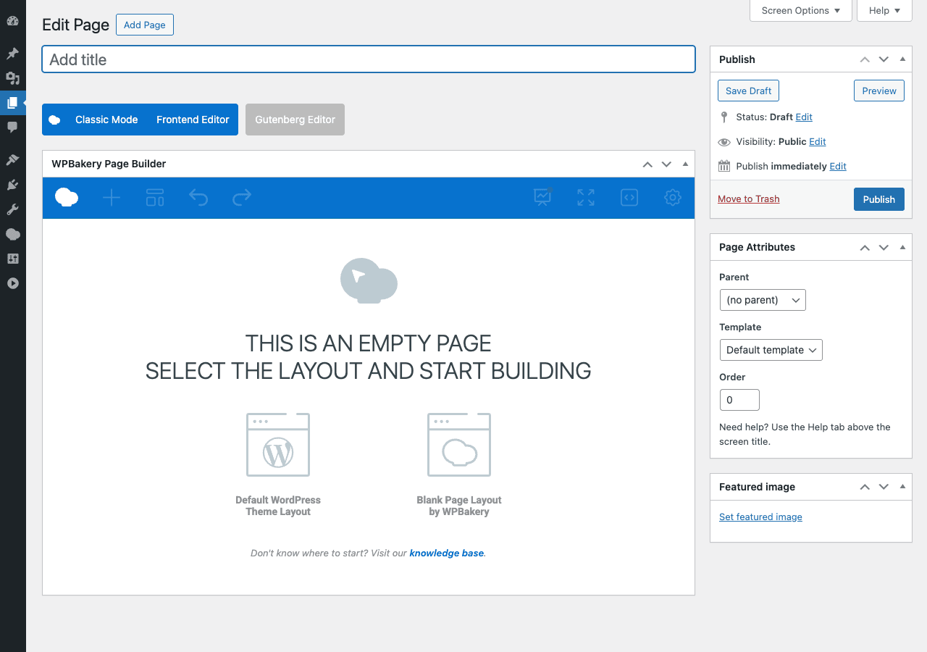Click the status pin icon in the Publish box

coord(724,117)
